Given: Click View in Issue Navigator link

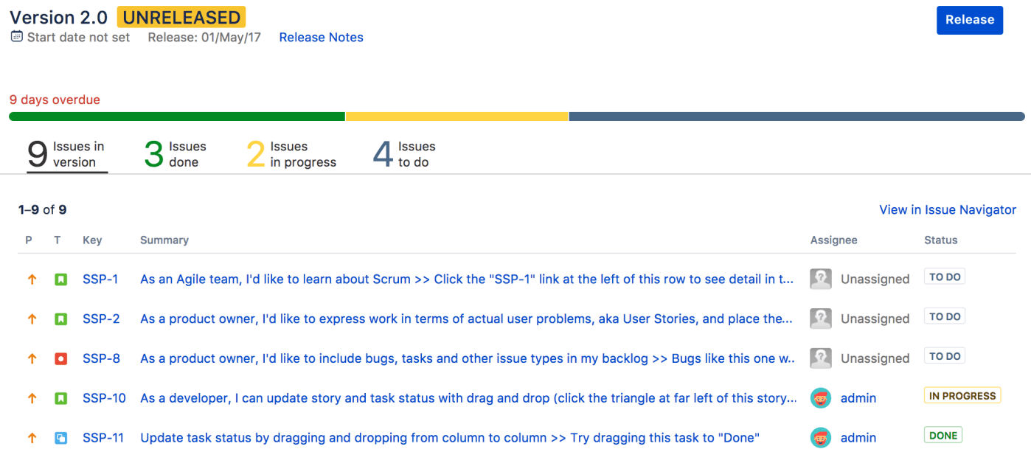Looking at the screenshot, I should [948, 210].
